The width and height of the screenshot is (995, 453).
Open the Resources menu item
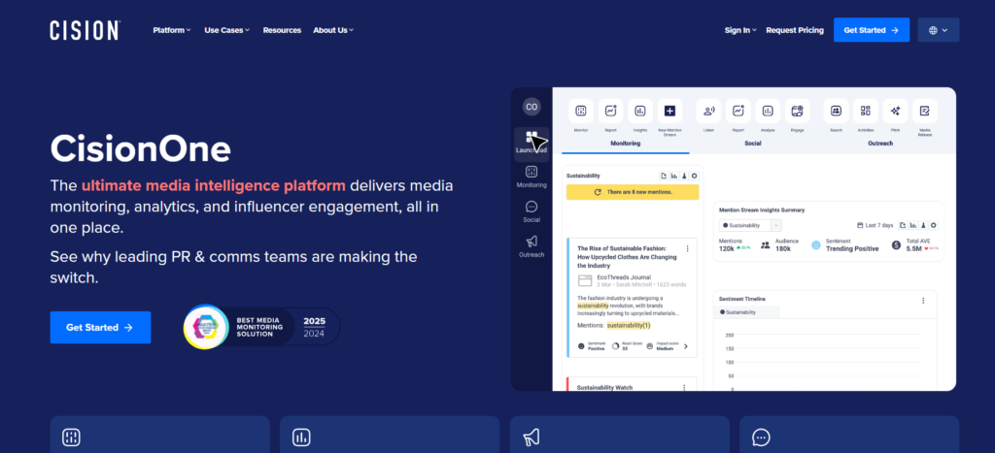[282, 30]
